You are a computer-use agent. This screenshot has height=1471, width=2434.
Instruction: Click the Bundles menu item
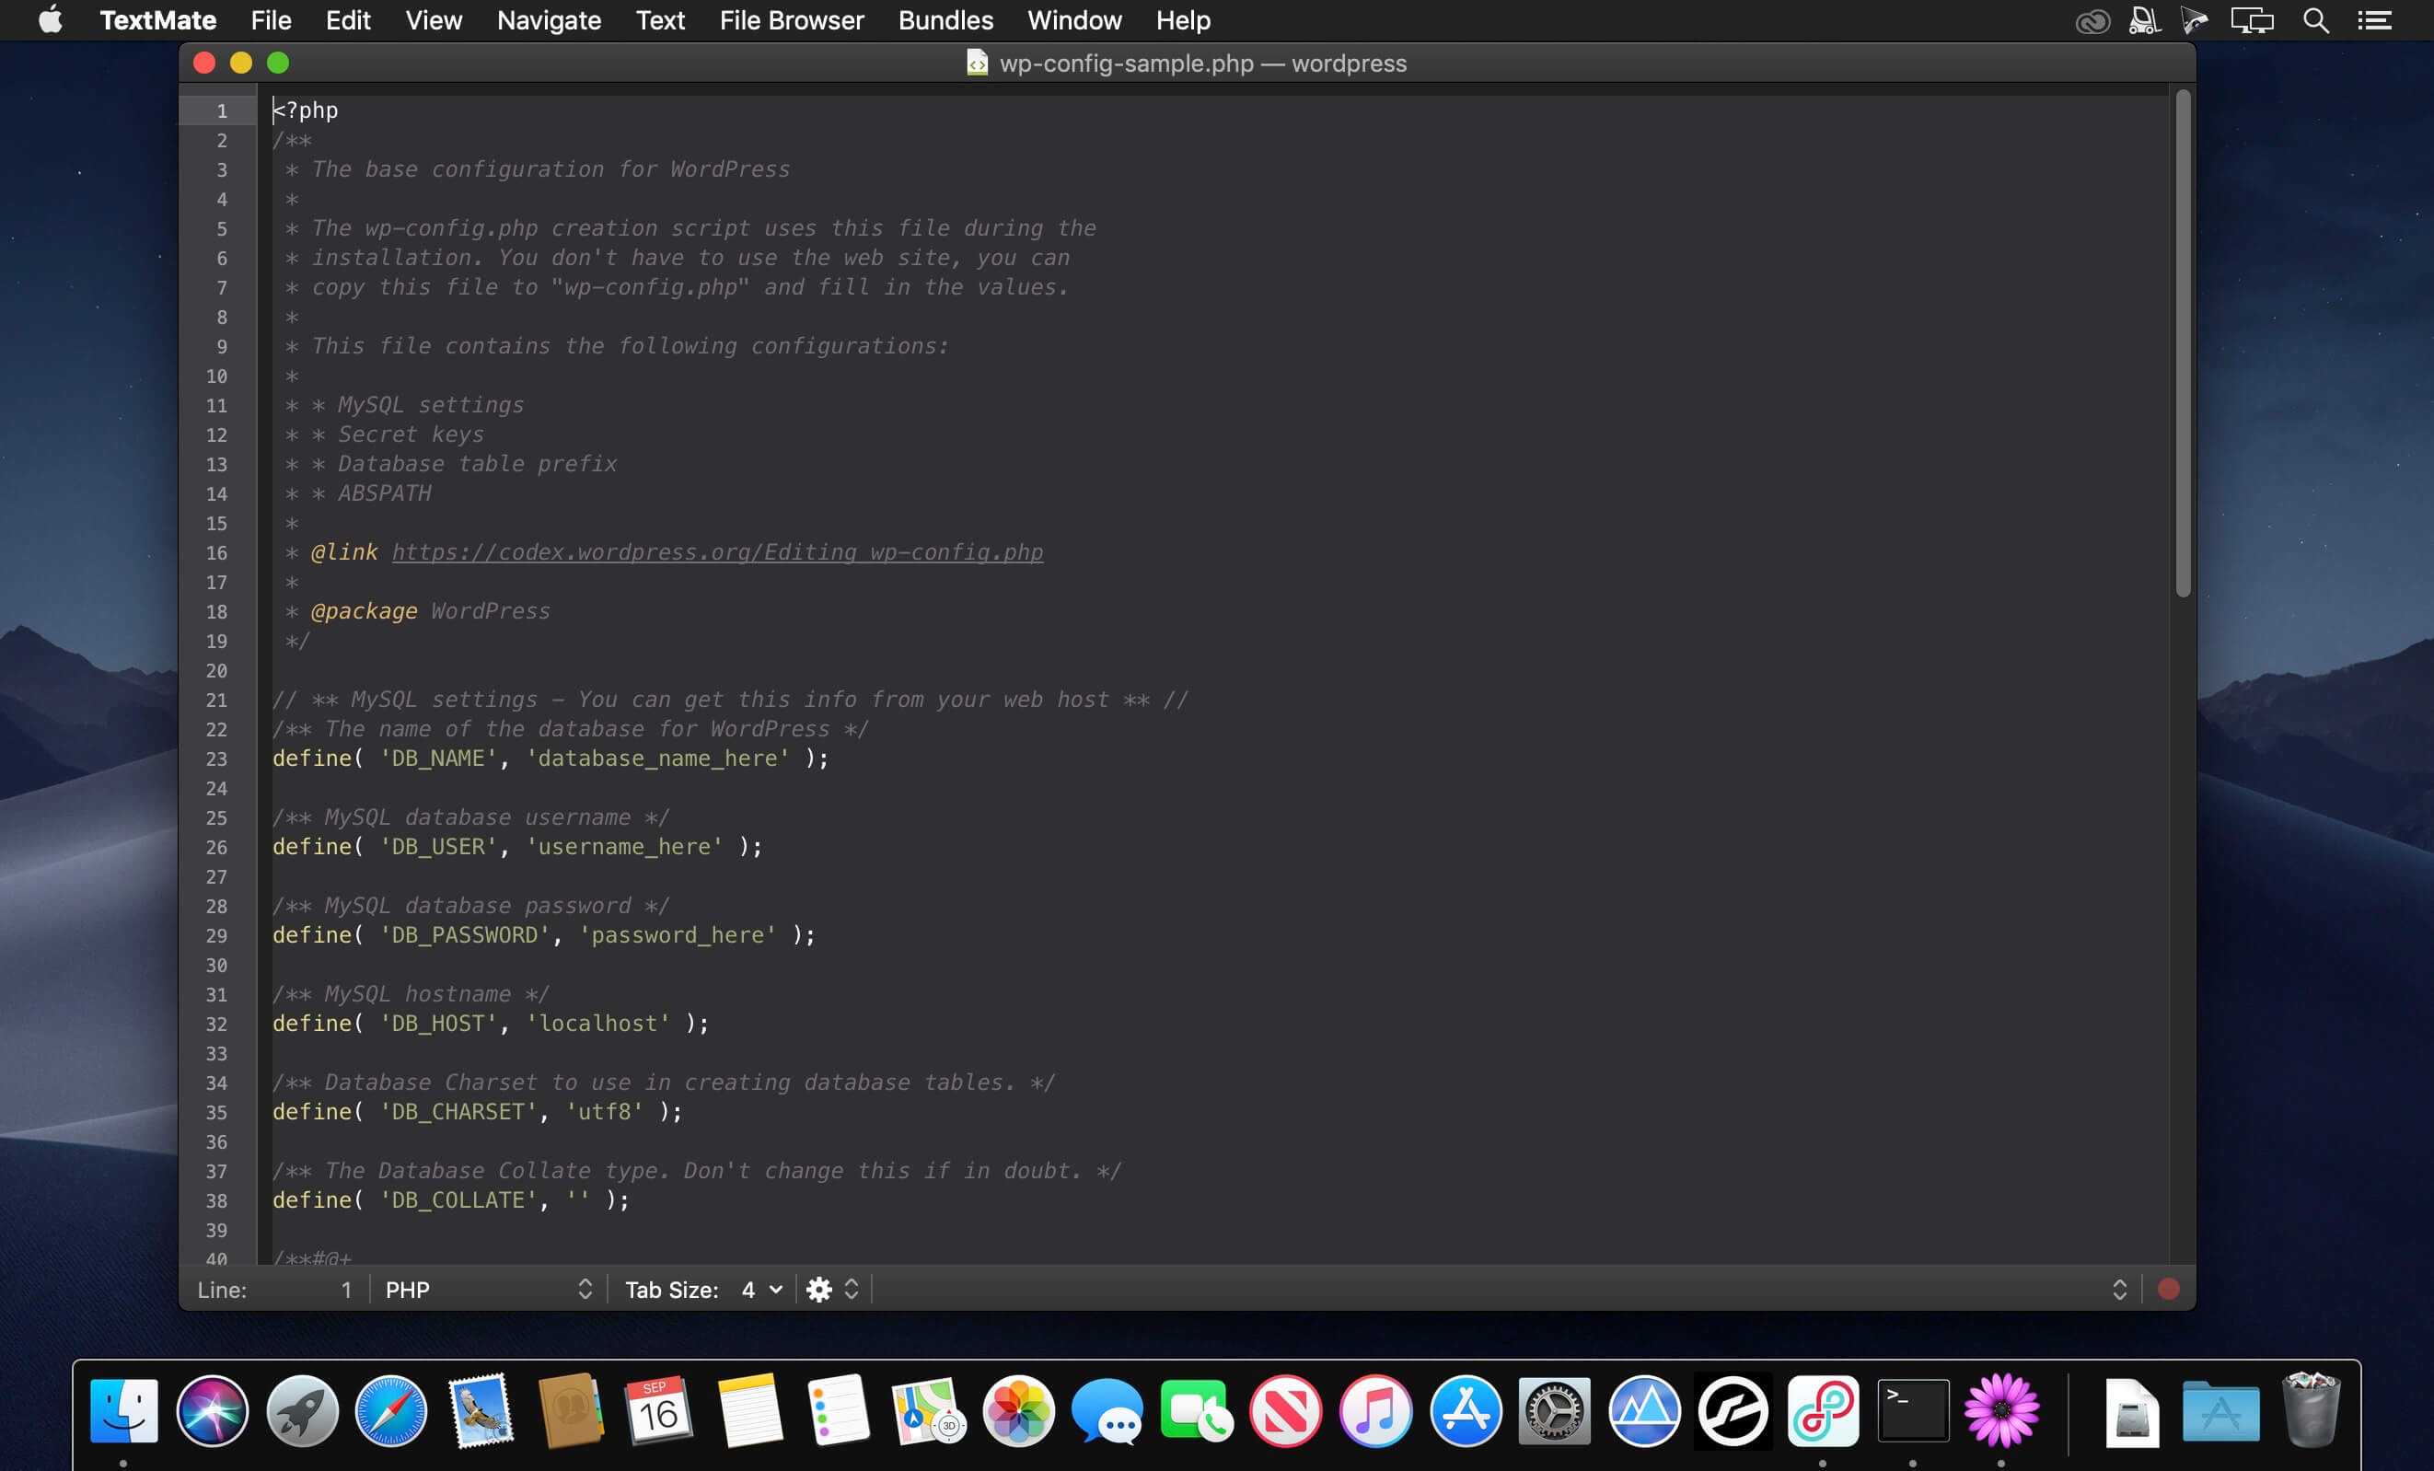click(x=945, y=19)
